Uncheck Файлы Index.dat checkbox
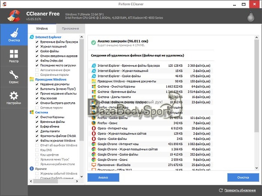This screenshot has width=262, height=196. point(37,60)
